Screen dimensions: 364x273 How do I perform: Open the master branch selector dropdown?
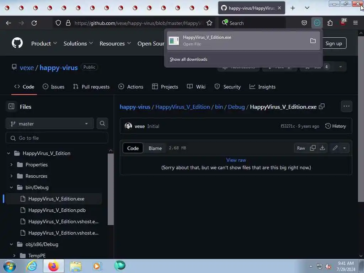pos(50,123)
